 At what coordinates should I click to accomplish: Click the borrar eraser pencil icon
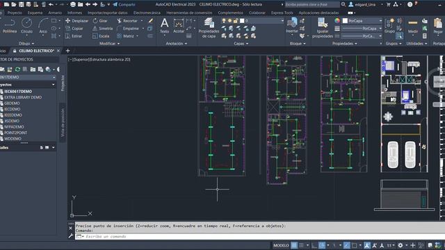click(x=150, y=21)
